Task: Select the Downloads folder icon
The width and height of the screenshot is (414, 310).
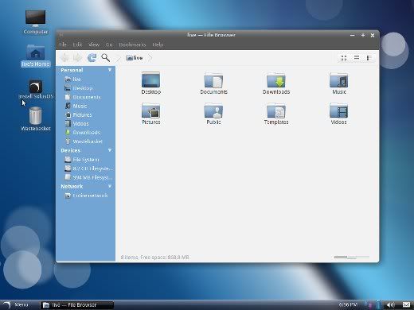Action: tap(276, 80)
